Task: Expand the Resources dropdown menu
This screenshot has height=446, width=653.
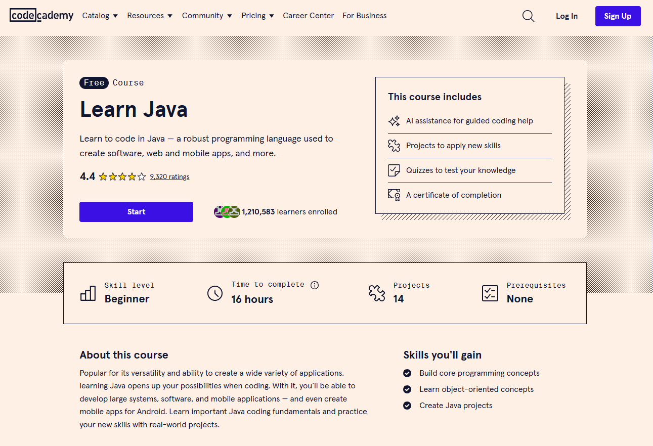Action: (x=150, y=16)
